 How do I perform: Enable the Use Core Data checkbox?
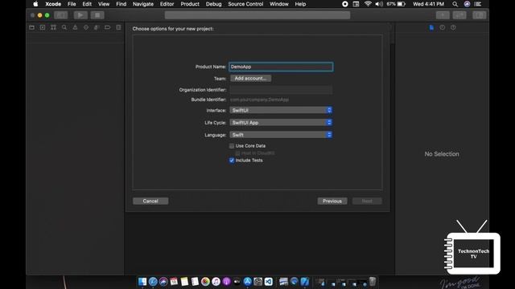[x=232, y=146]
